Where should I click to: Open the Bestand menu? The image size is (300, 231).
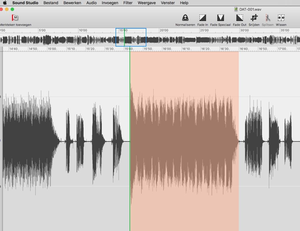51,3
